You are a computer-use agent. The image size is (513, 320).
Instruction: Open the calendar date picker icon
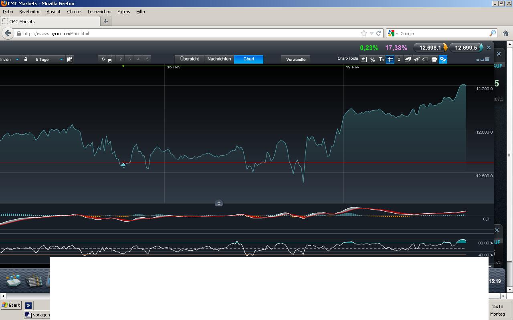pos(70,59)
